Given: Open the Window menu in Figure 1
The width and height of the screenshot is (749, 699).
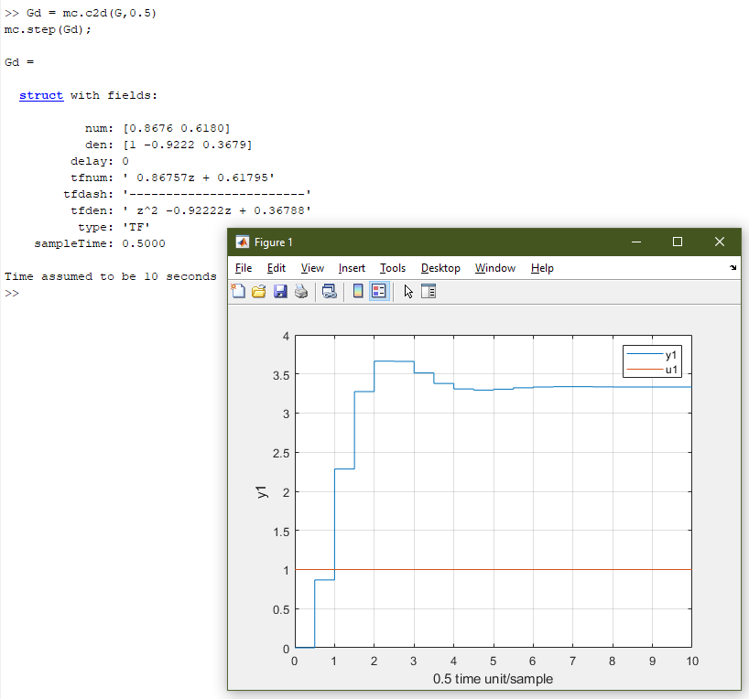Looking at the screenshot, I should (x=494, y=268).
